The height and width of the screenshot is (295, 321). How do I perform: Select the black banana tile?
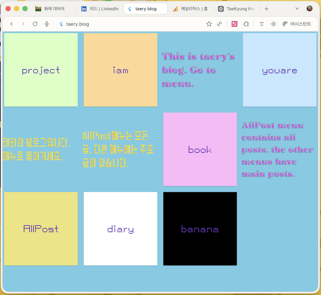(x=200, y=229)
